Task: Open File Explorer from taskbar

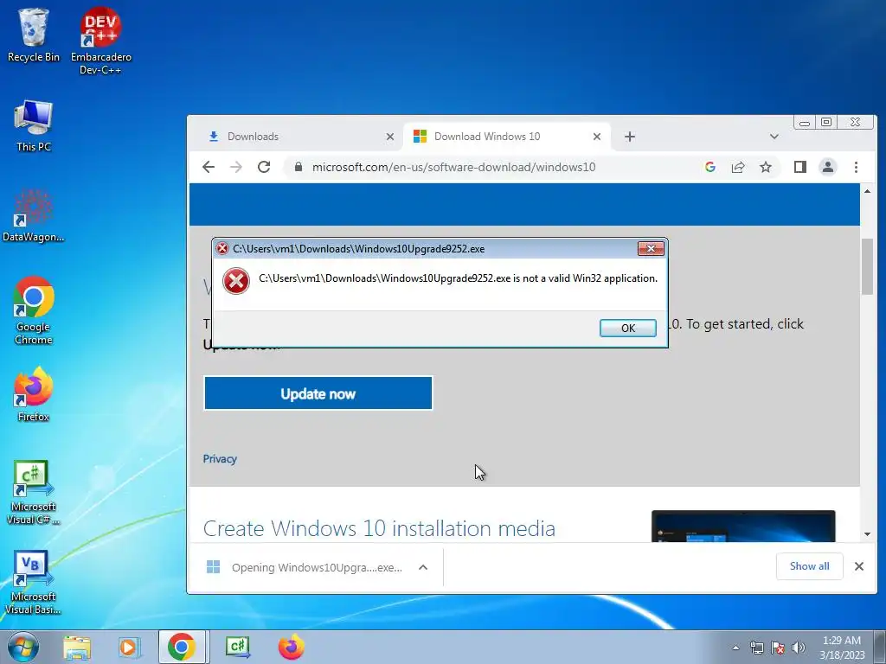Action: [77, 647]
